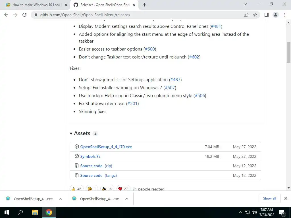Collapse the Assets section triangle
291x218 pixels.
tap(71, 134)
